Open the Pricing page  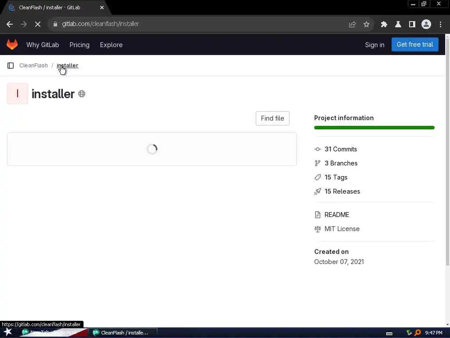click(80, 45)
